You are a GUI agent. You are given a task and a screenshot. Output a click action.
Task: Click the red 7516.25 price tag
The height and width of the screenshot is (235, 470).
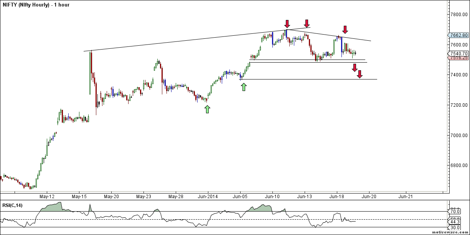click(459, 58)
